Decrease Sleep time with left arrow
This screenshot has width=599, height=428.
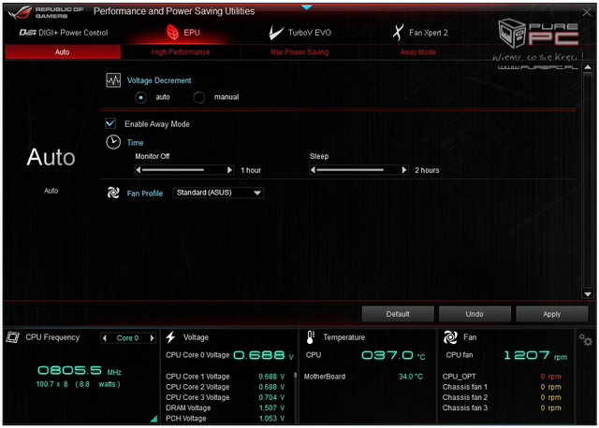313,170
